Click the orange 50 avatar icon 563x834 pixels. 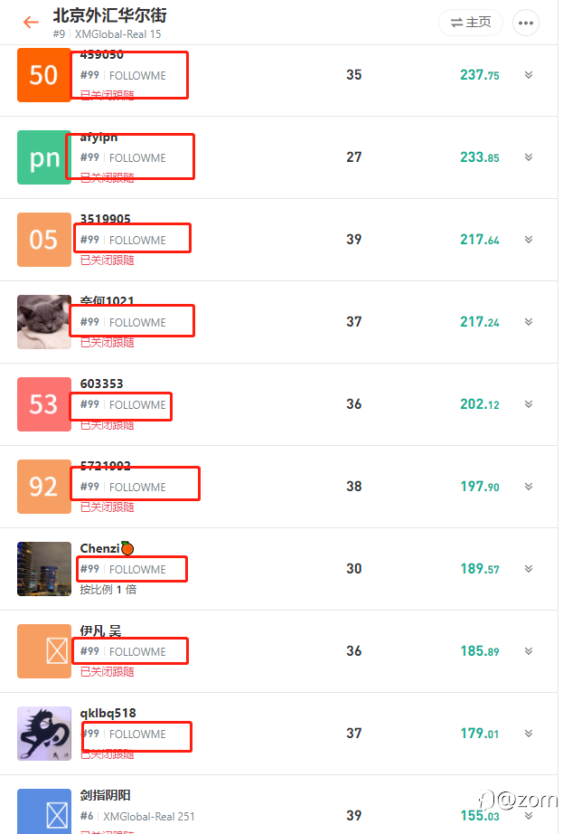(x=43, y=75)
